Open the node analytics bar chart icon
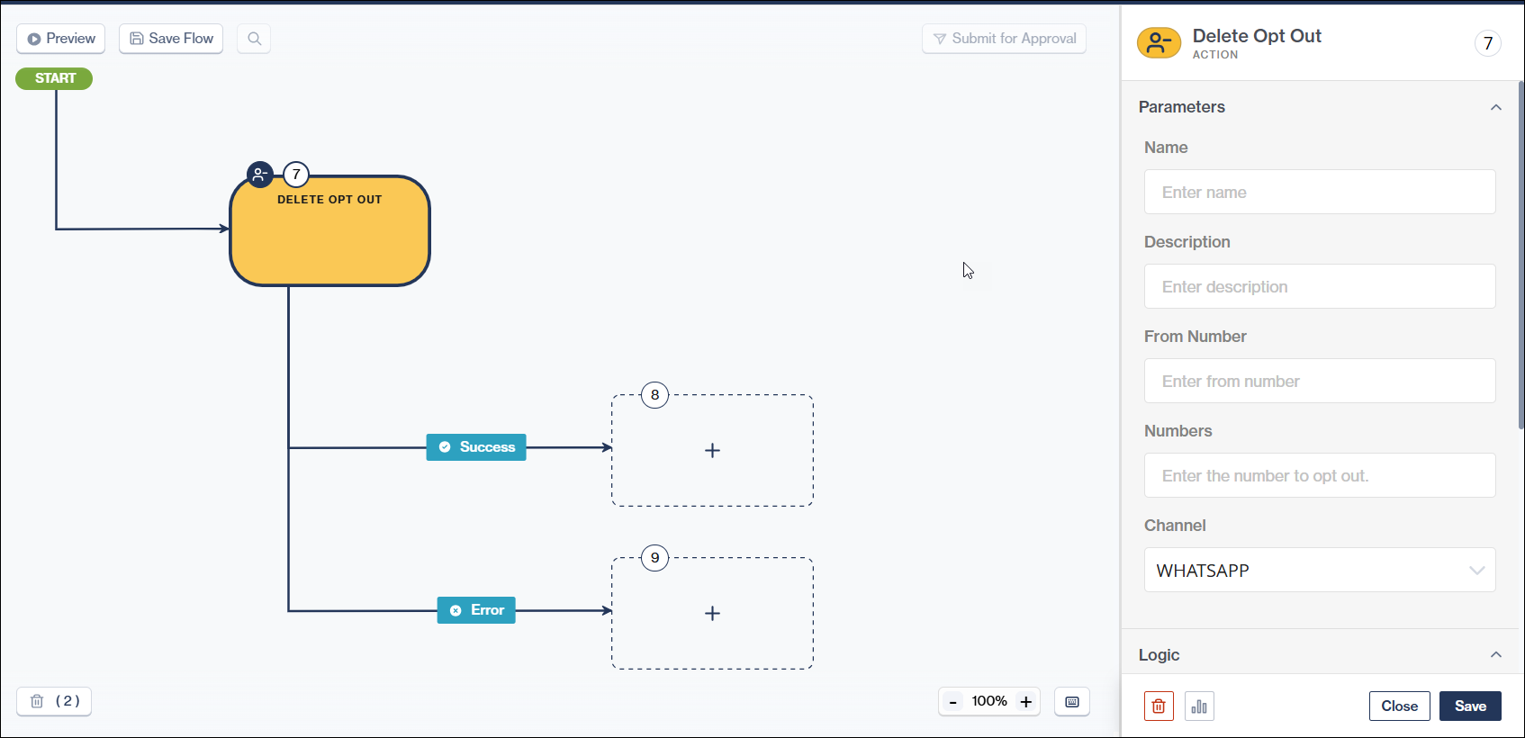The image size is (1525, 738). click(1199, 706)
